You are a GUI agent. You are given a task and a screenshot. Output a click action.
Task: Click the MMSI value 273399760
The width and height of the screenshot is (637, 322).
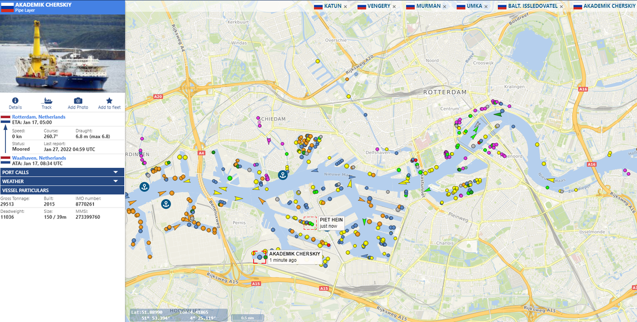(x=87, y=217)
